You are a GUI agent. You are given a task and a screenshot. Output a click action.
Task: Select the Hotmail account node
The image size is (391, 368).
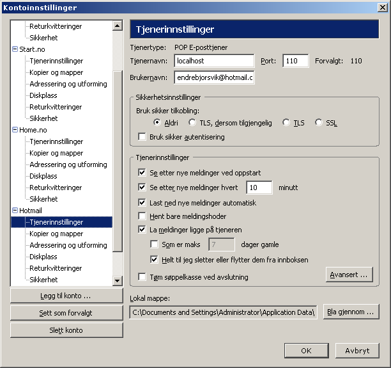pyautogui.click(x=31, y=211)
